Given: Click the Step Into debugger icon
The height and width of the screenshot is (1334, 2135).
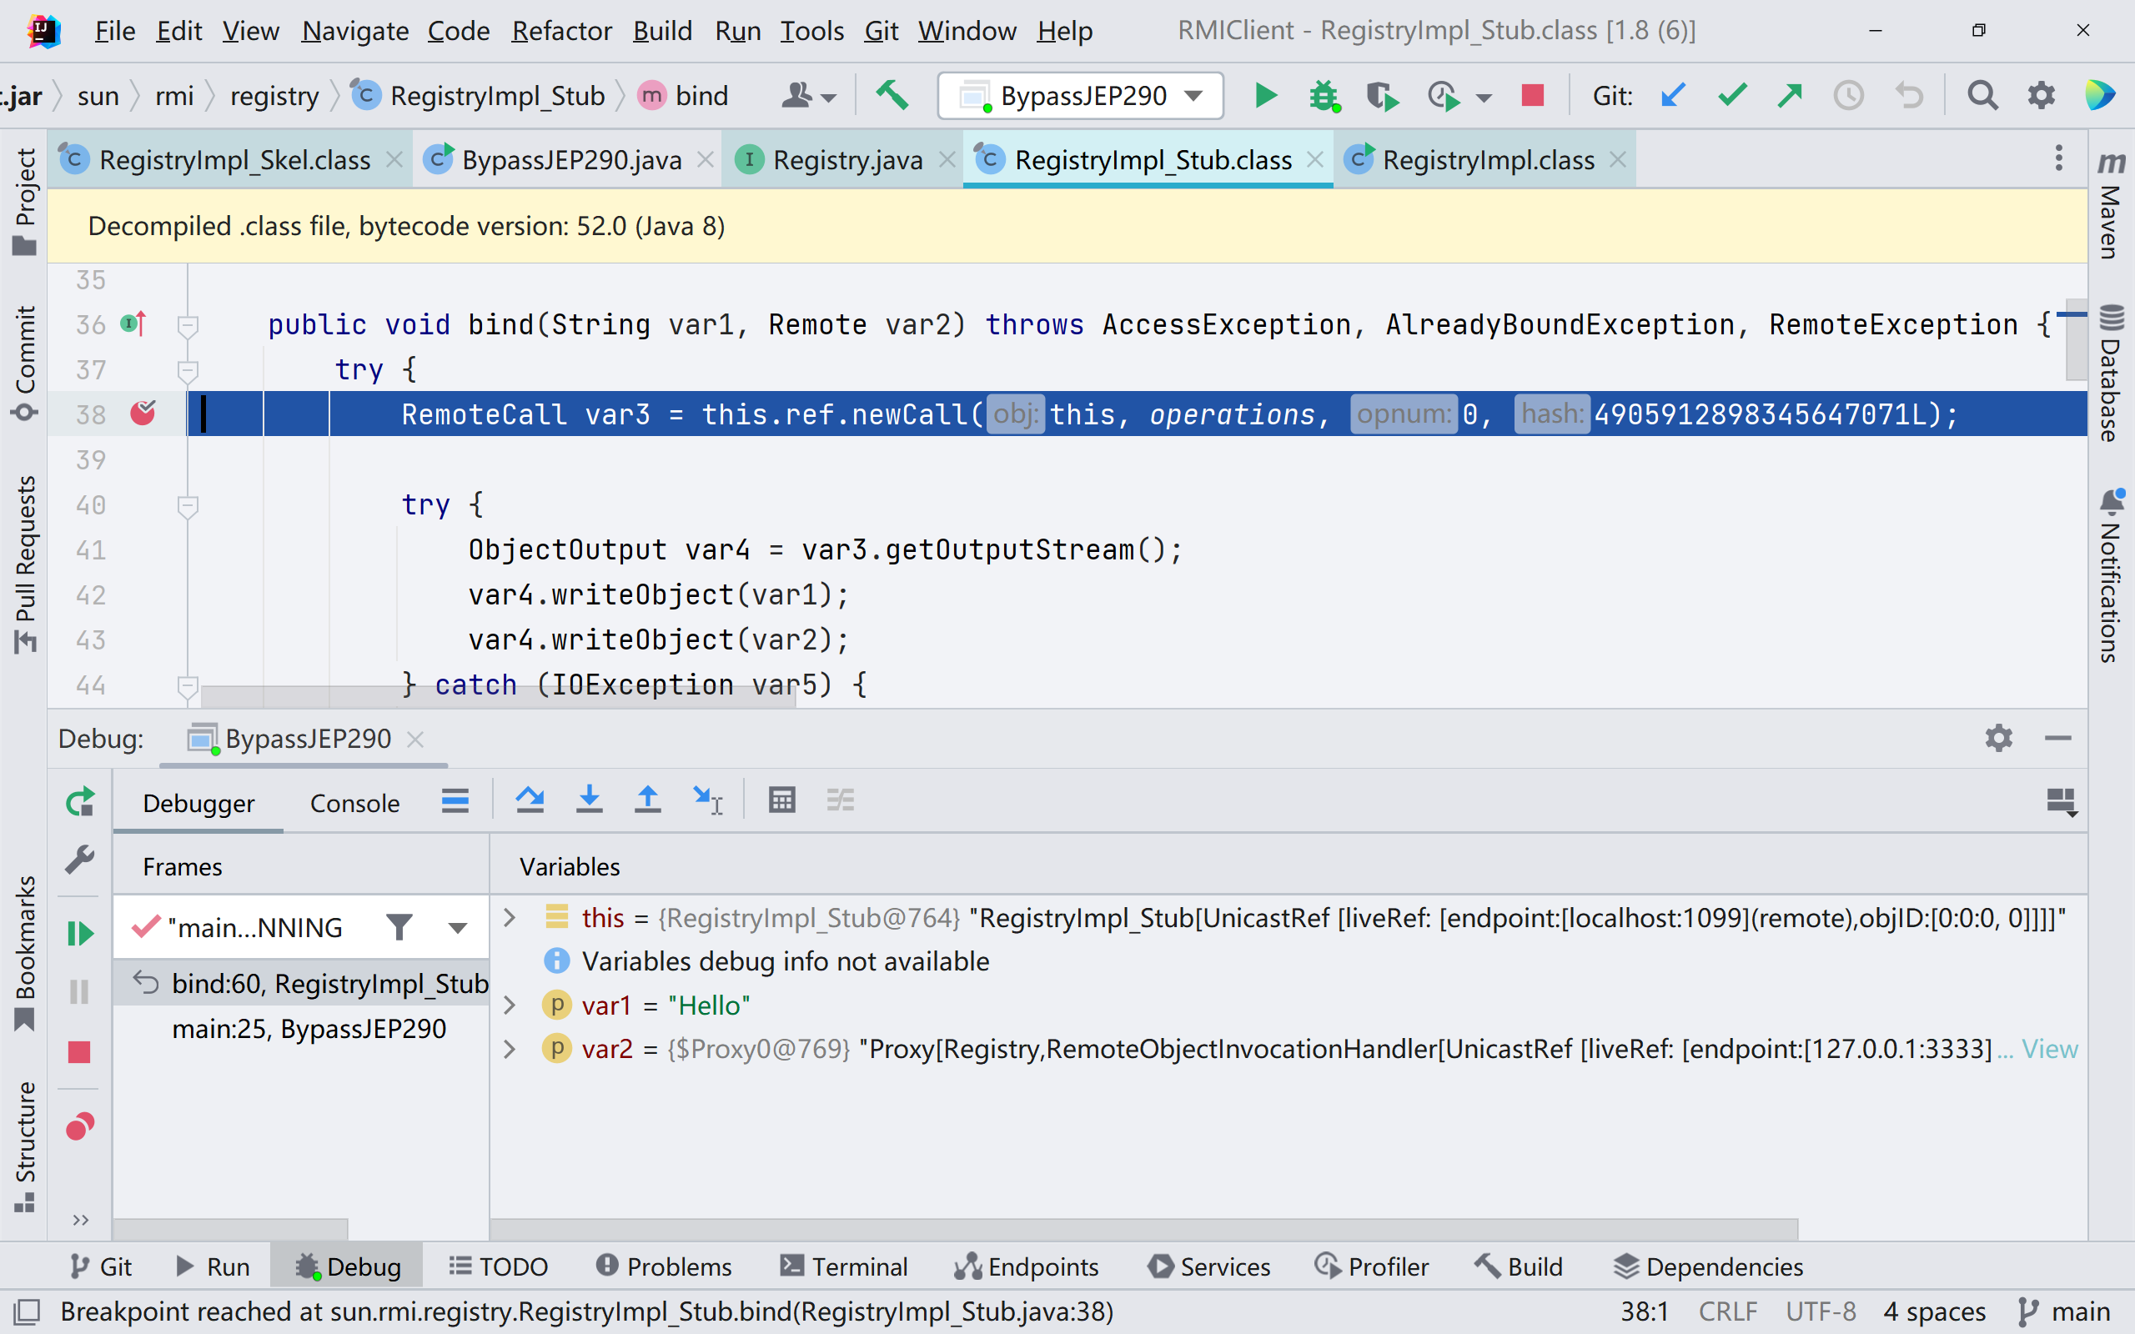Looking at the screenshot, I should tap(589, 801).
